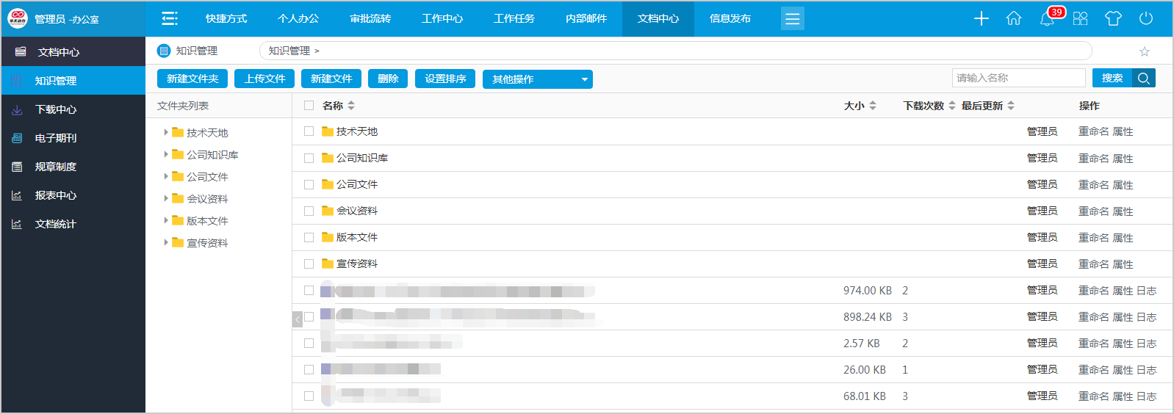Toggle the sidebar collapse icon
Viewport: 1174px width, 414px height.
click(x=170, y=19)
